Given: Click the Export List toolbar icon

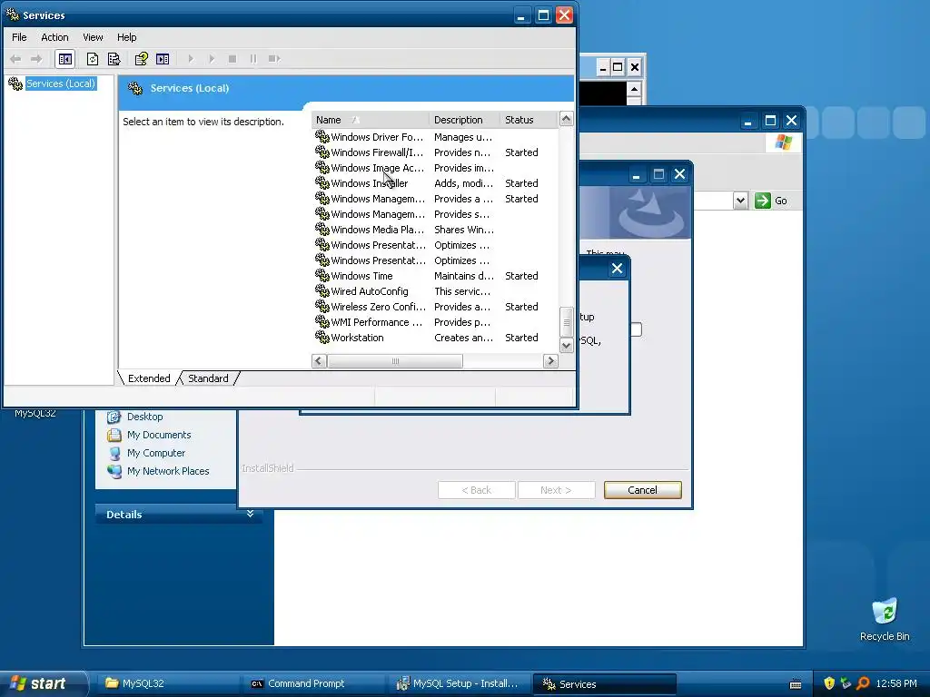Looking at the screenshot, I should tap(114, 59).
